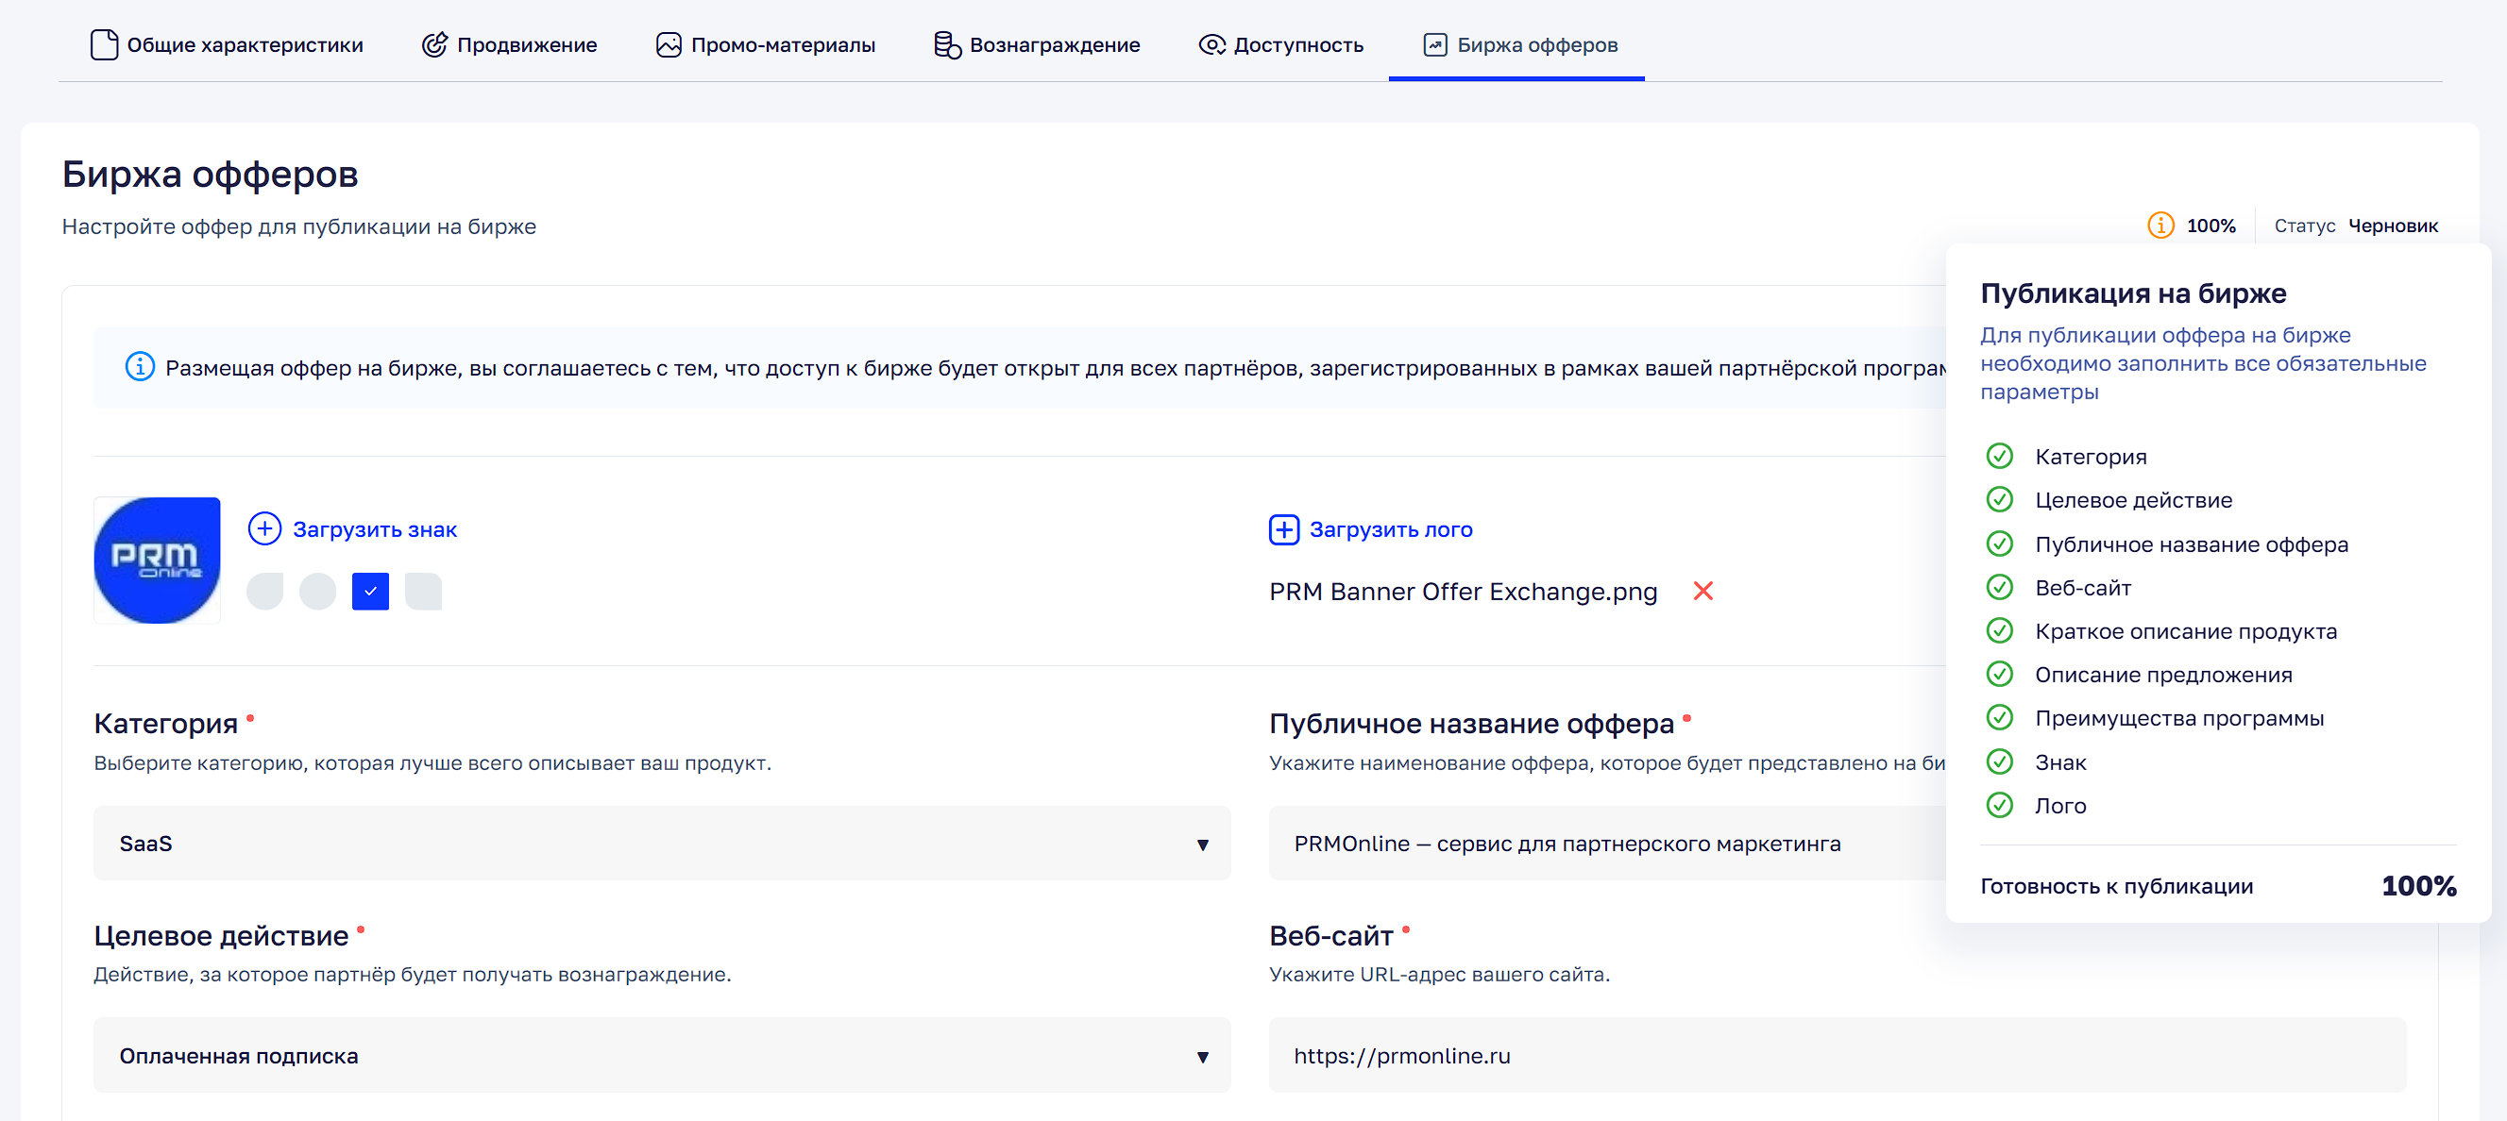Image resolution: width=2507 pixels, height=1121 pixels.
Task: Click the Доступность eye icon
Action: 1211,44
